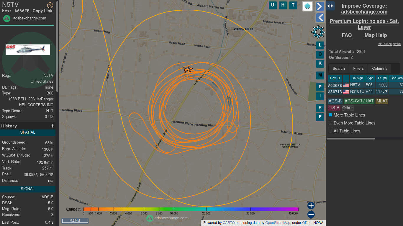403x226 pixels.
Task: Sort table by Spd. (kt) column
Action: click(x=396, y=78)
